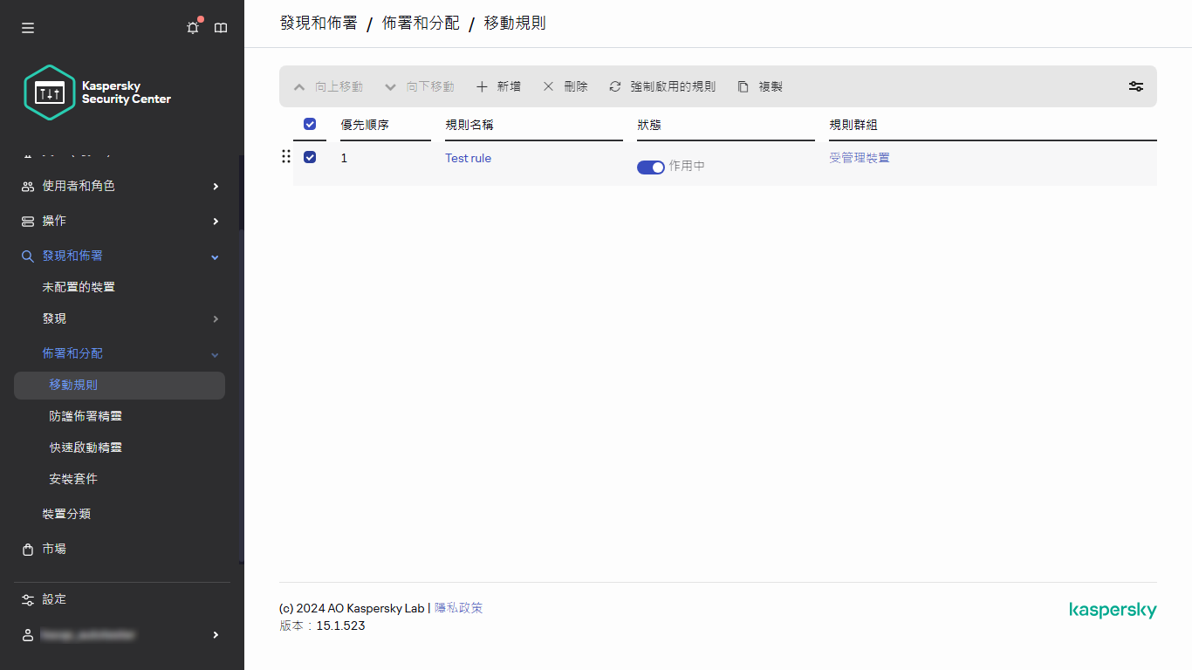Open the notifications bell icon

192,27
